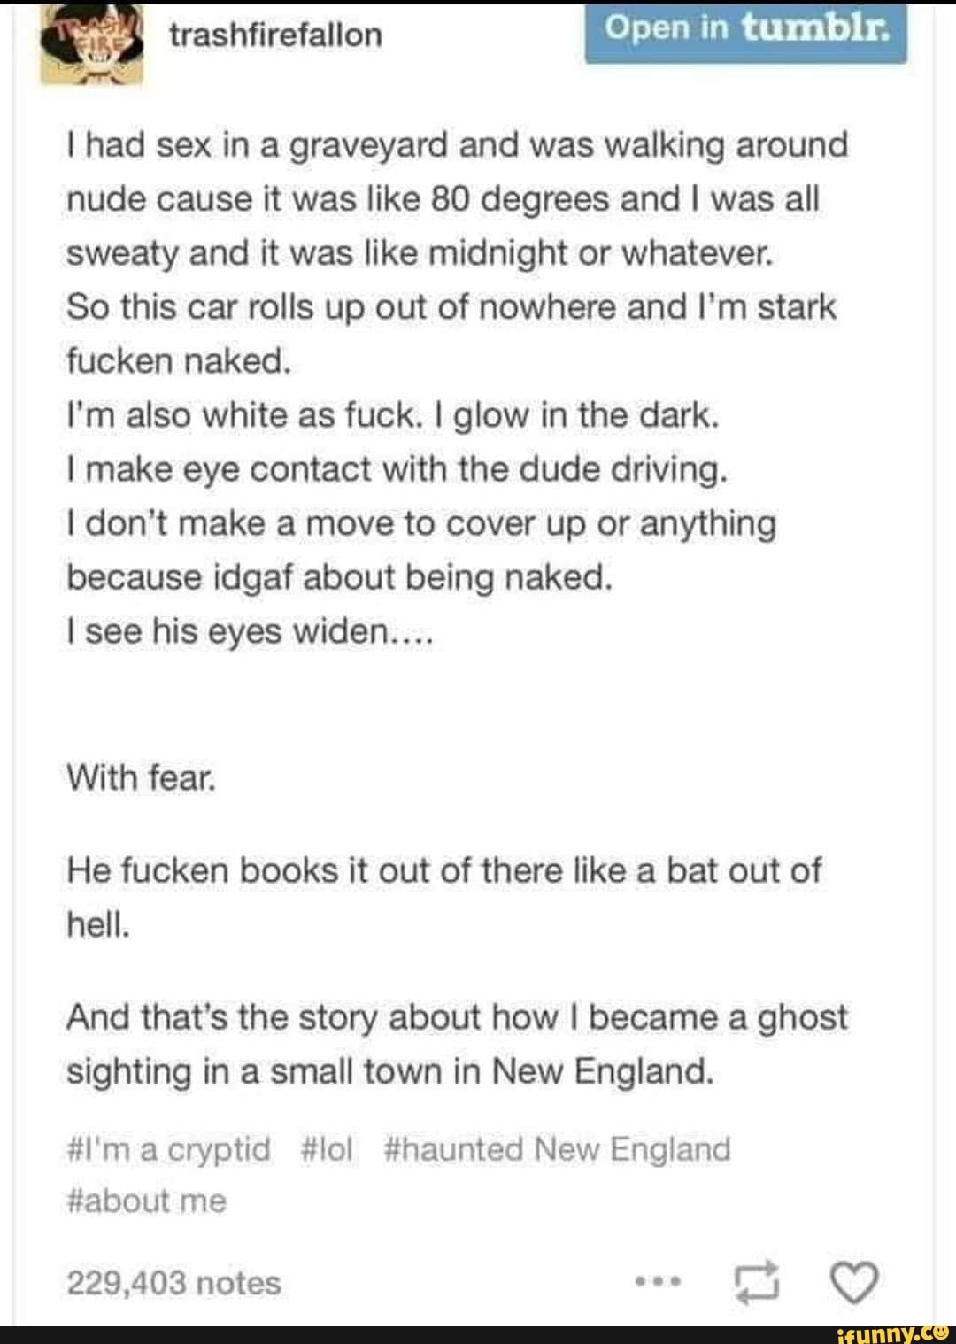View the 229,403 notes count
Image resolution: width=956 pixels, height=1344 pixels.
(x=173, y=1282)
